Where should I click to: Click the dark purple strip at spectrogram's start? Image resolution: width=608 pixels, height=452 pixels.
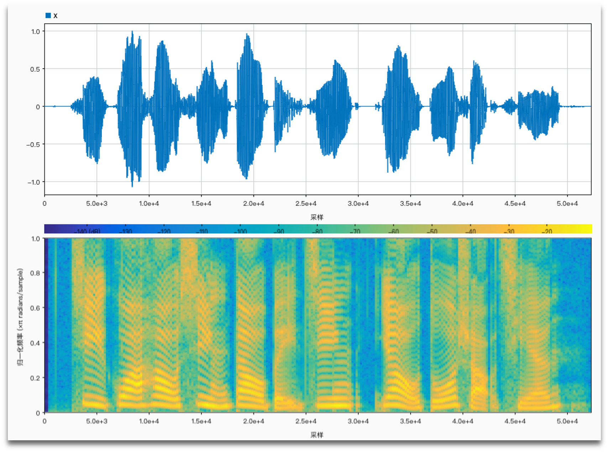click(x=46, y=325)
